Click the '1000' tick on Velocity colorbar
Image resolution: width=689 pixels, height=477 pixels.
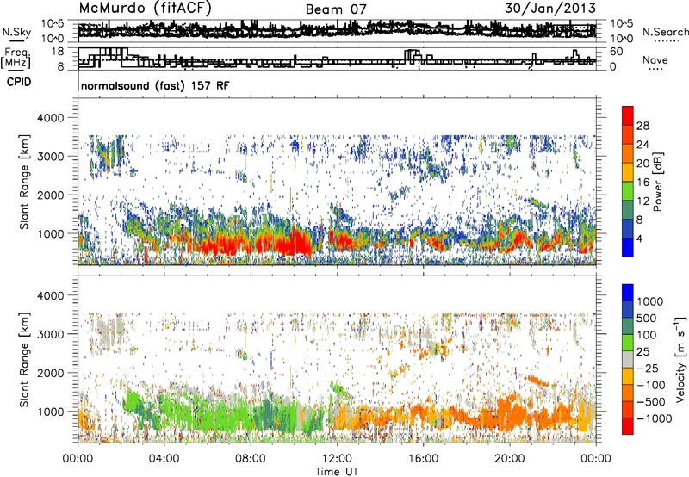pos(650,301)
